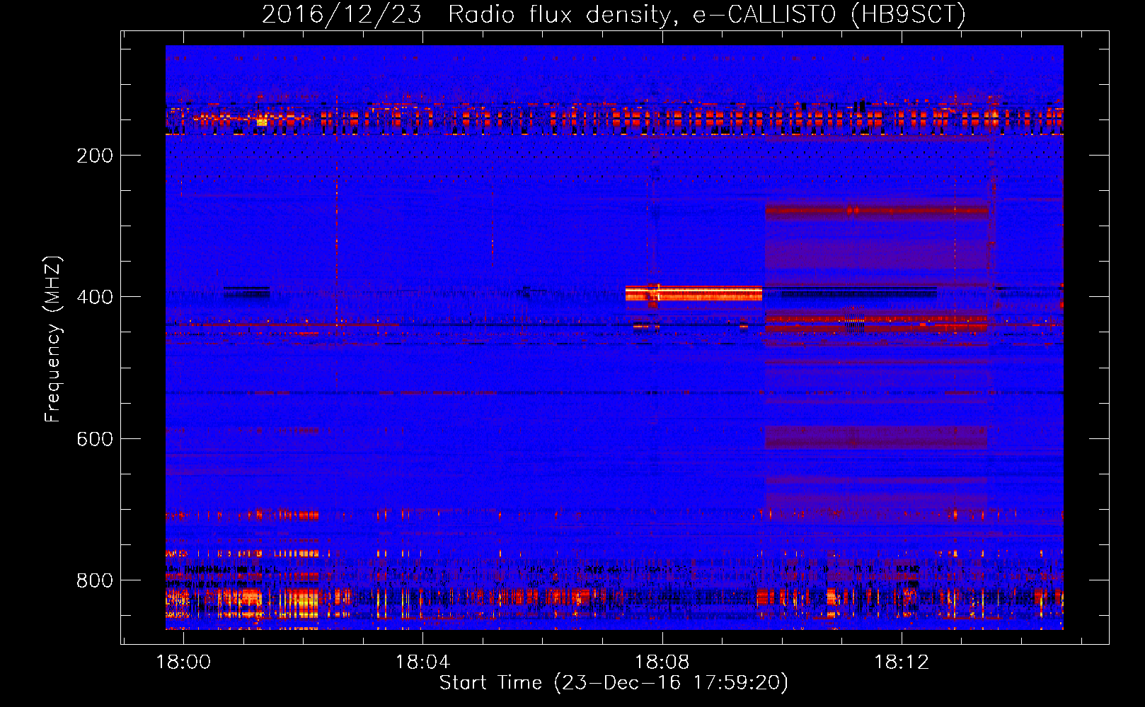
Task: Click the '18:04' time tick label
Action: point(422,662)
